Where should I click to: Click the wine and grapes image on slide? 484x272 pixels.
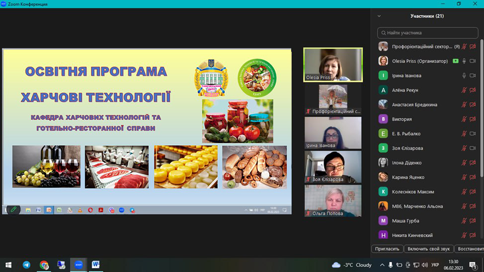[x=46, y=167]
